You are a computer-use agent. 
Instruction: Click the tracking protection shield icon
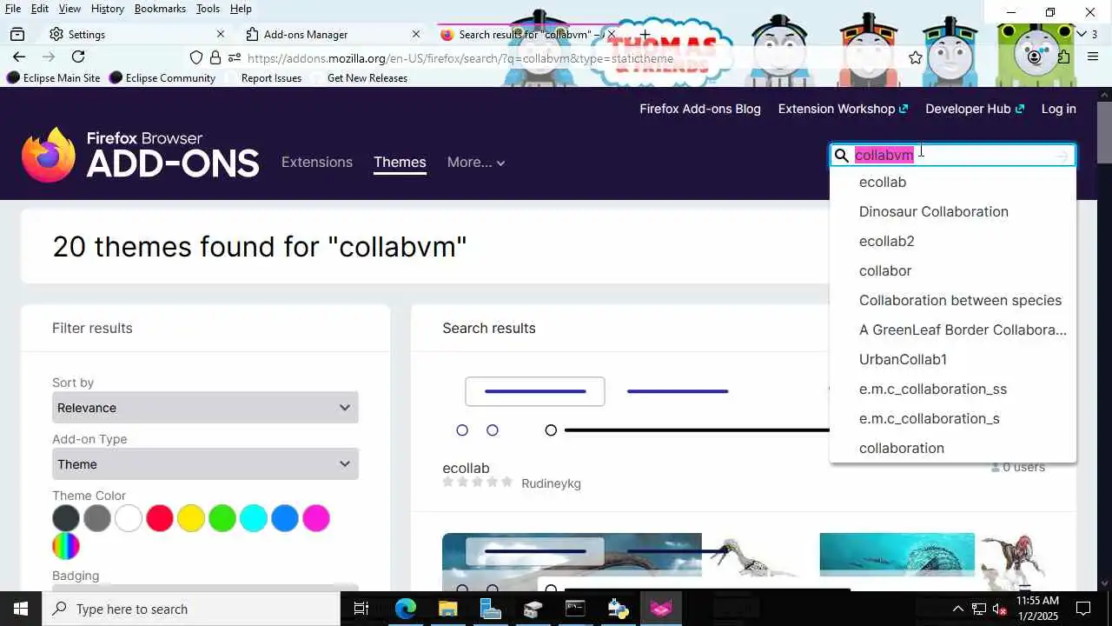196,57
